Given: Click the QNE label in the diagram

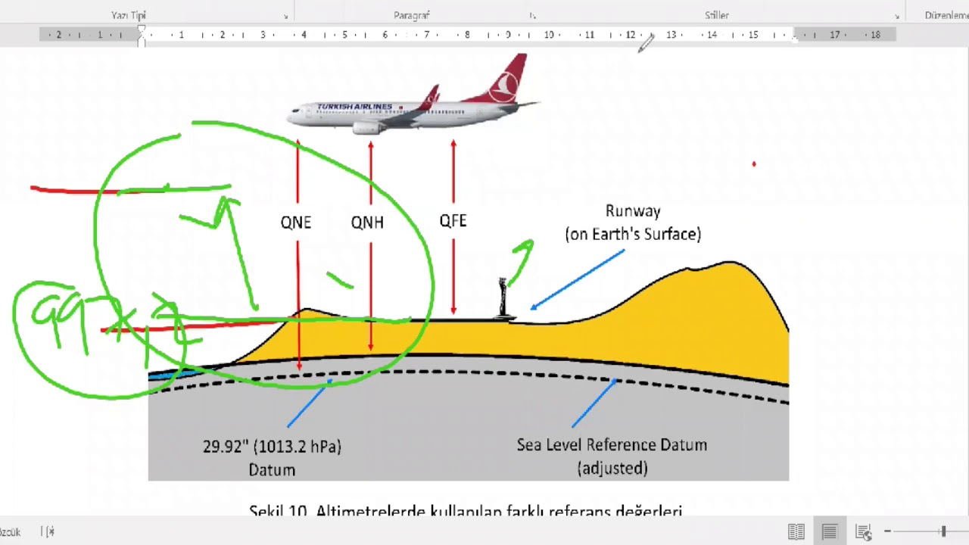Looking at the screenshot, I should pyautogui.click(x=296, y=223).
